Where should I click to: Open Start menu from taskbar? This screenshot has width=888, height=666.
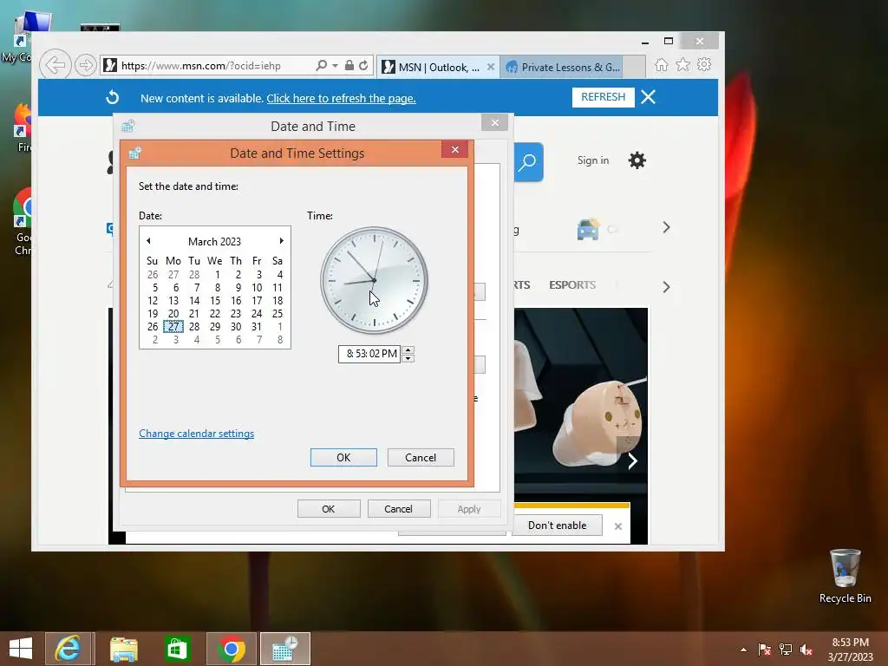point(21,649)
